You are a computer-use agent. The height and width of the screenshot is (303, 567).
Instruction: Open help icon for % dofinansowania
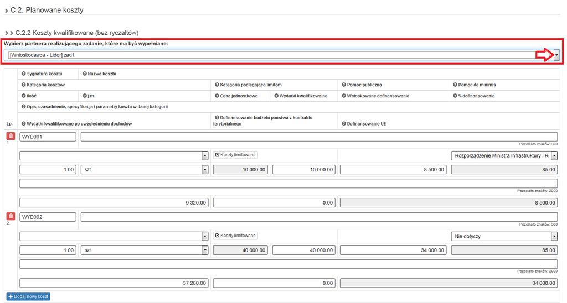(x=455, y=96)
